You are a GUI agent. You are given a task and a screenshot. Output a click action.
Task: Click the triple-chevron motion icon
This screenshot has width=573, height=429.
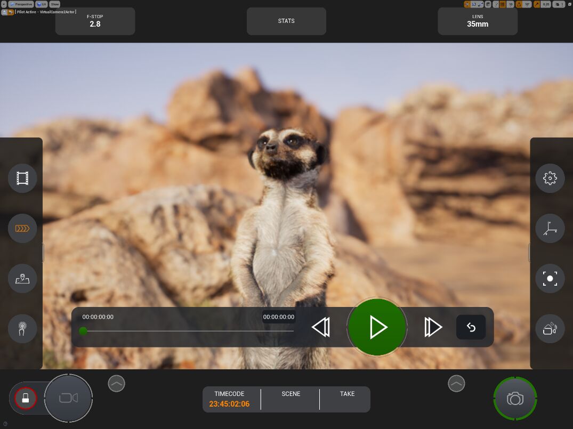tap(22, 229)
